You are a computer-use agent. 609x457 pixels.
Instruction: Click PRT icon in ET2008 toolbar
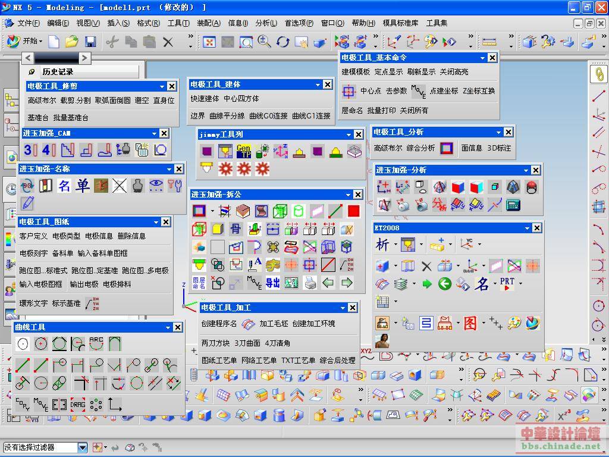507,283
